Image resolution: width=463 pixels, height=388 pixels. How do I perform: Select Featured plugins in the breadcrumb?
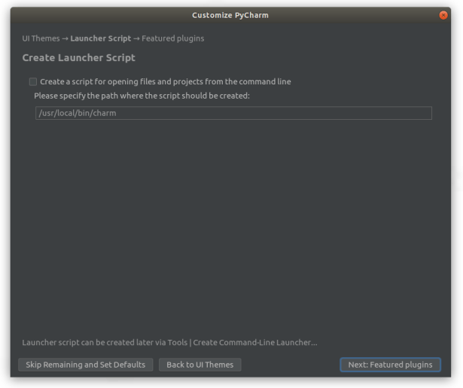point(172,38)
